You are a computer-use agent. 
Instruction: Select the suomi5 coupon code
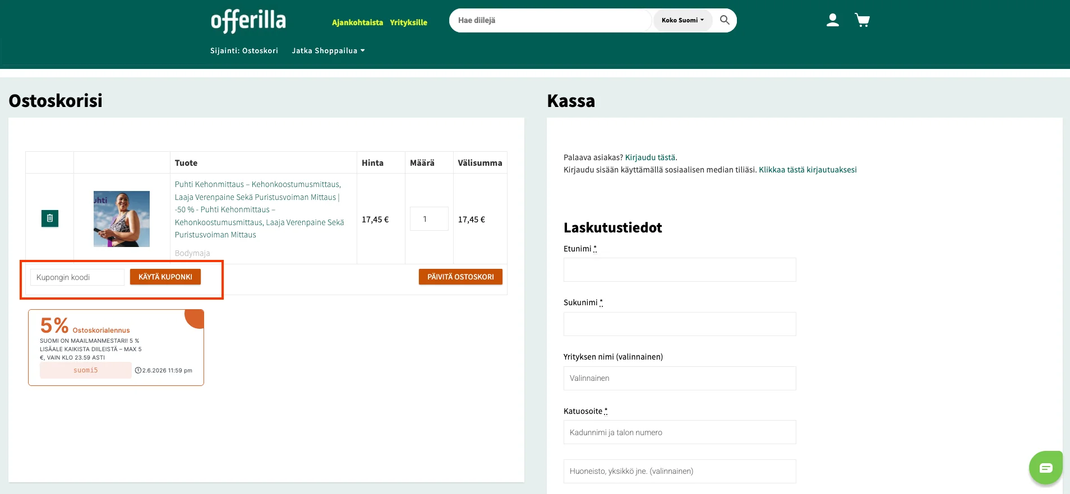click(86, 370)
